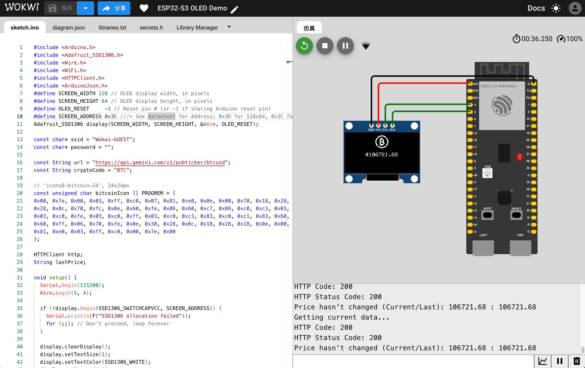
Task: Click the 分享 share button
Action: (114, 8)
